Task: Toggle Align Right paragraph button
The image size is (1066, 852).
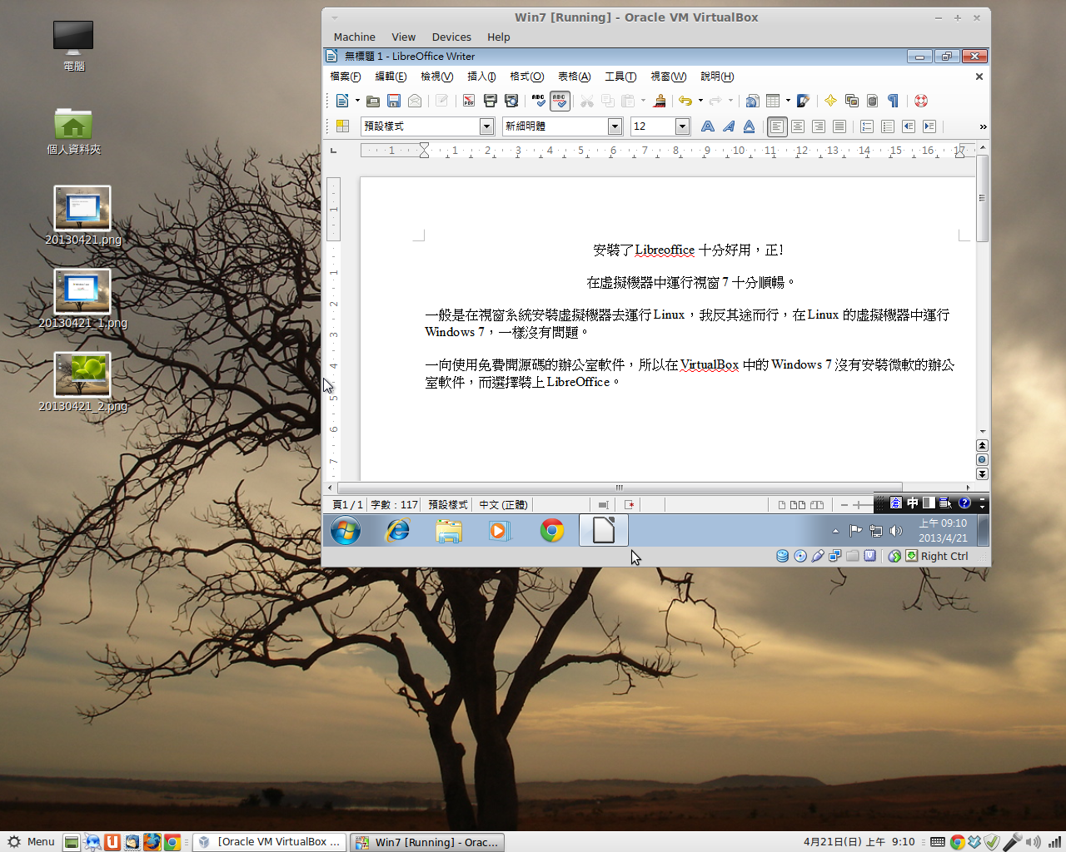Action: [x=819, y=126]
